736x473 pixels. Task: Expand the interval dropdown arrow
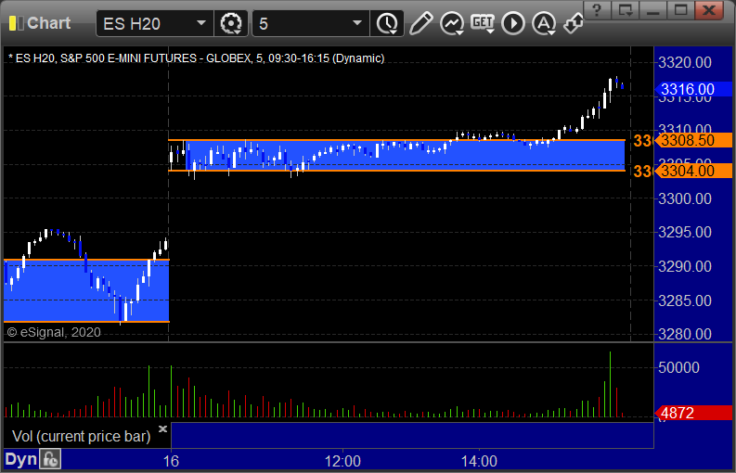point(357,23)
